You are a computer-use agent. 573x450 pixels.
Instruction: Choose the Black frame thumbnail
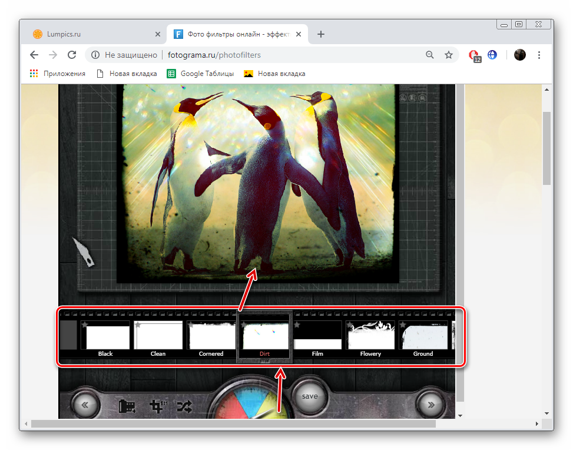tap(105, 339)
